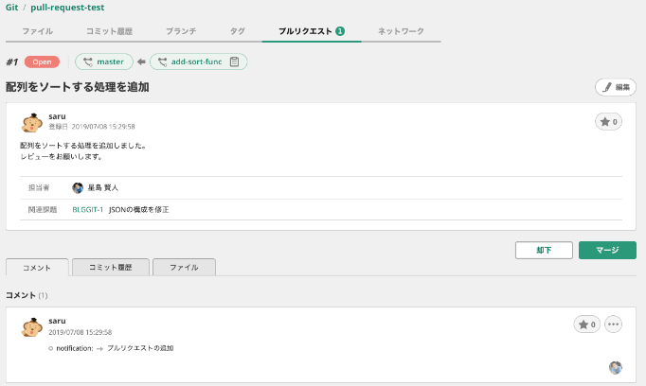The height and width of the screenshot is (386, 646).
Task: Click the copy icon beside add-sort-func branch
Action: tap(234, 62)
